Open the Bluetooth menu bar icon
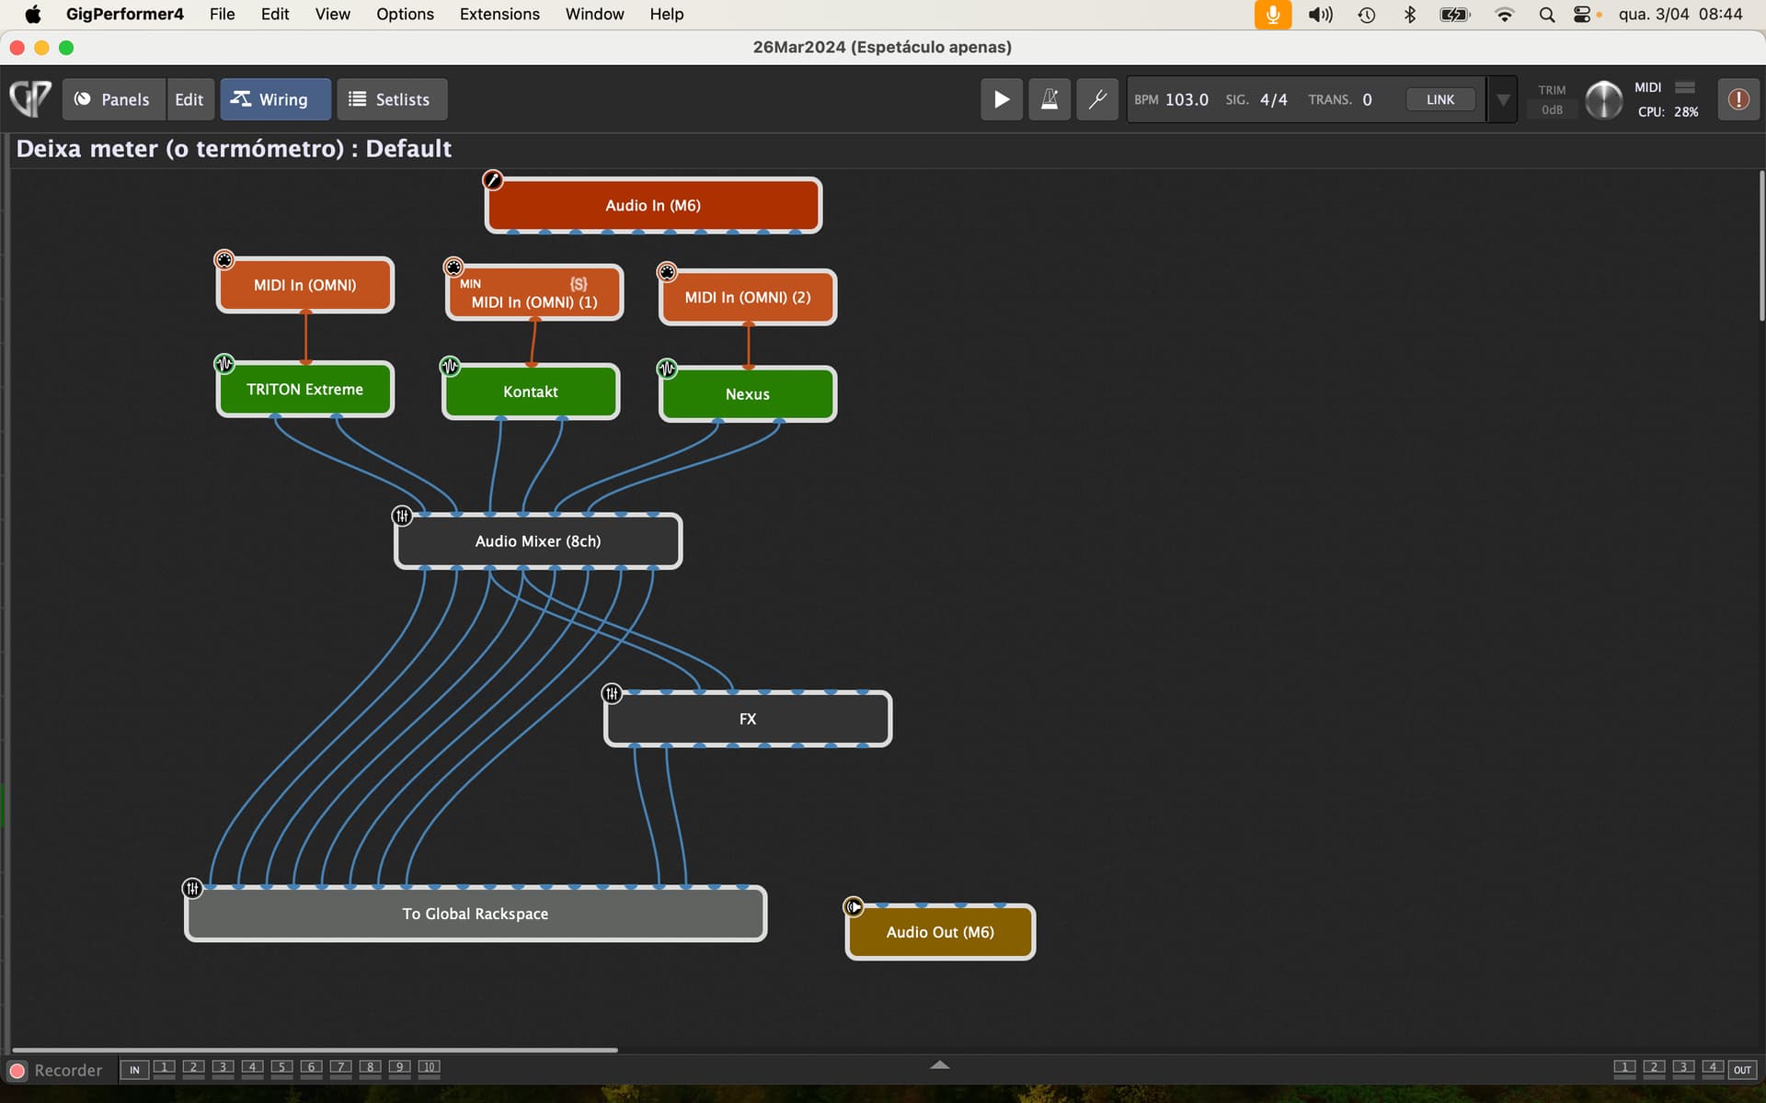The width and height of the screenshot is (1766, 1103). pyautogui.click(x=1410, y=15)
